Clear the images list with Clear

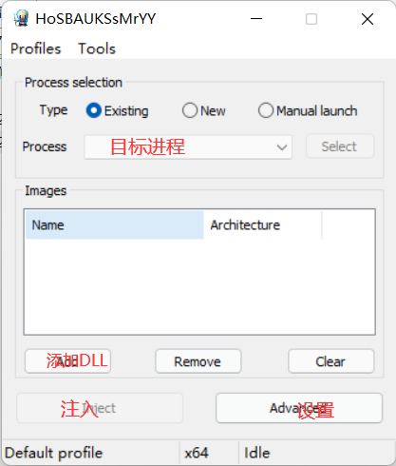pos(330,361)
